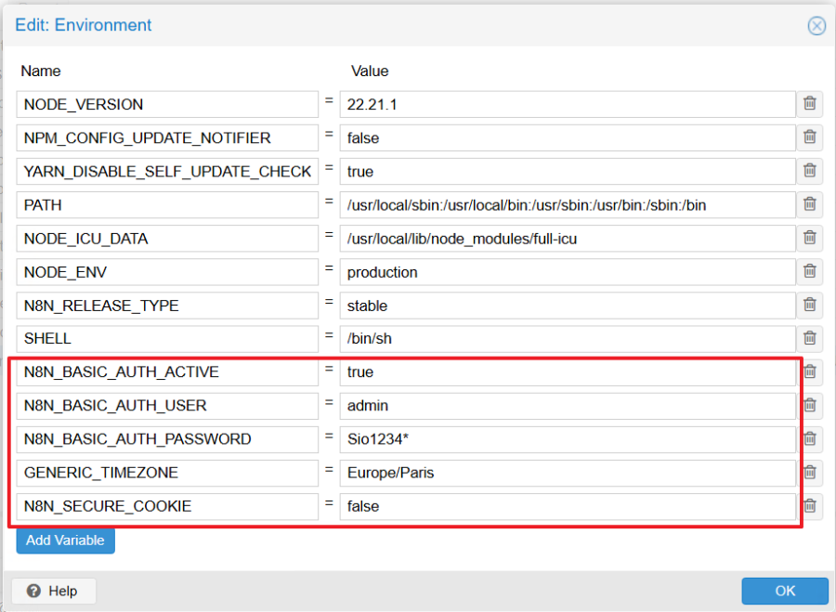Click trash icon next to PATH row

point(809,204)
